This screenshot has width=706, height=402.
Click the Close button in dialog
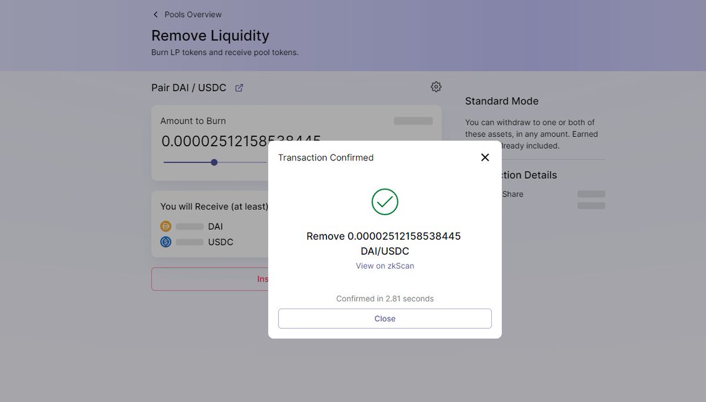385,319
